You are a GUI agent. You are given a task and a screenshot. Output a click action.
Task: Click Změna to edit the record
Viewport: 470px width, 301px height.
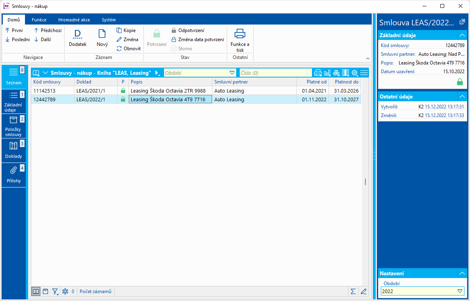pyautogui.click(x=127, y=40)
